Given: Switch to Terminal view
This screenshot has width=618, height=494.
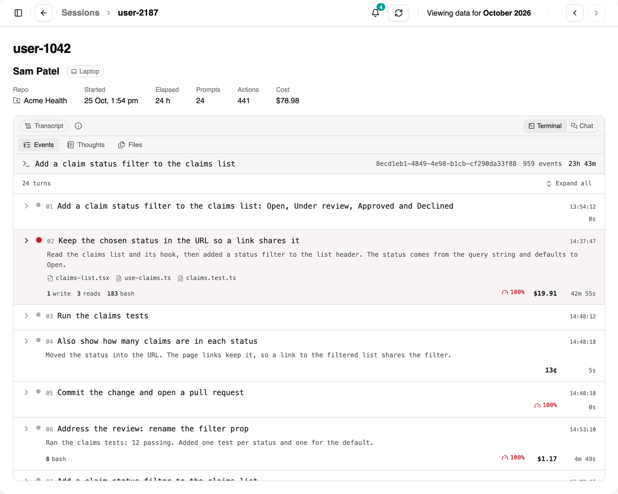Looking at the screenshot, I should pyautogui.click(x=545, y=126).
